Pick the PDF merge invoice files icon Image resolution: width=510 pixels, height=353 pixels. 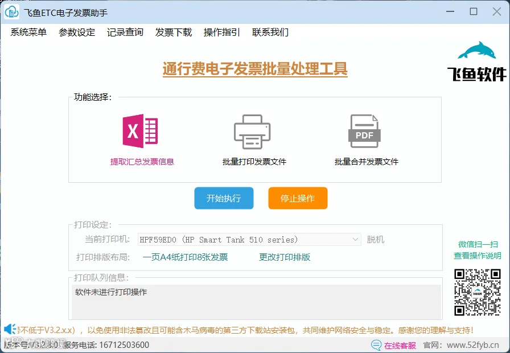click(x=364, y=131)
